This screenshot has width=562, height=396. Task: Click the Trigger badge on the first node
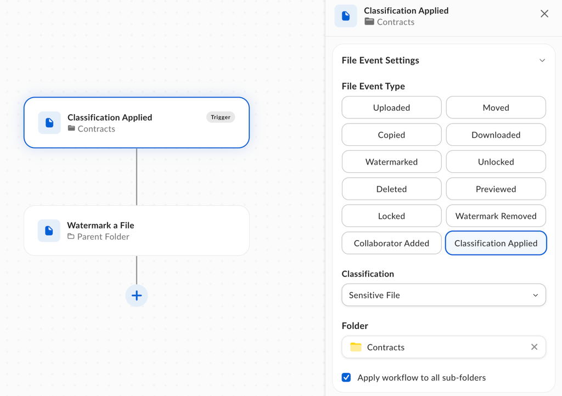[x=221, y=117]
